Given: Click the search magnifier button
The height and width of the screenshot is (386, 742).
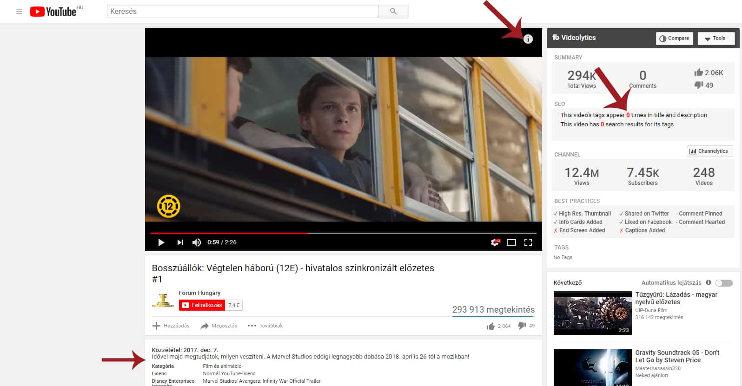Looking at the screenshot, I should click(393, 11).
